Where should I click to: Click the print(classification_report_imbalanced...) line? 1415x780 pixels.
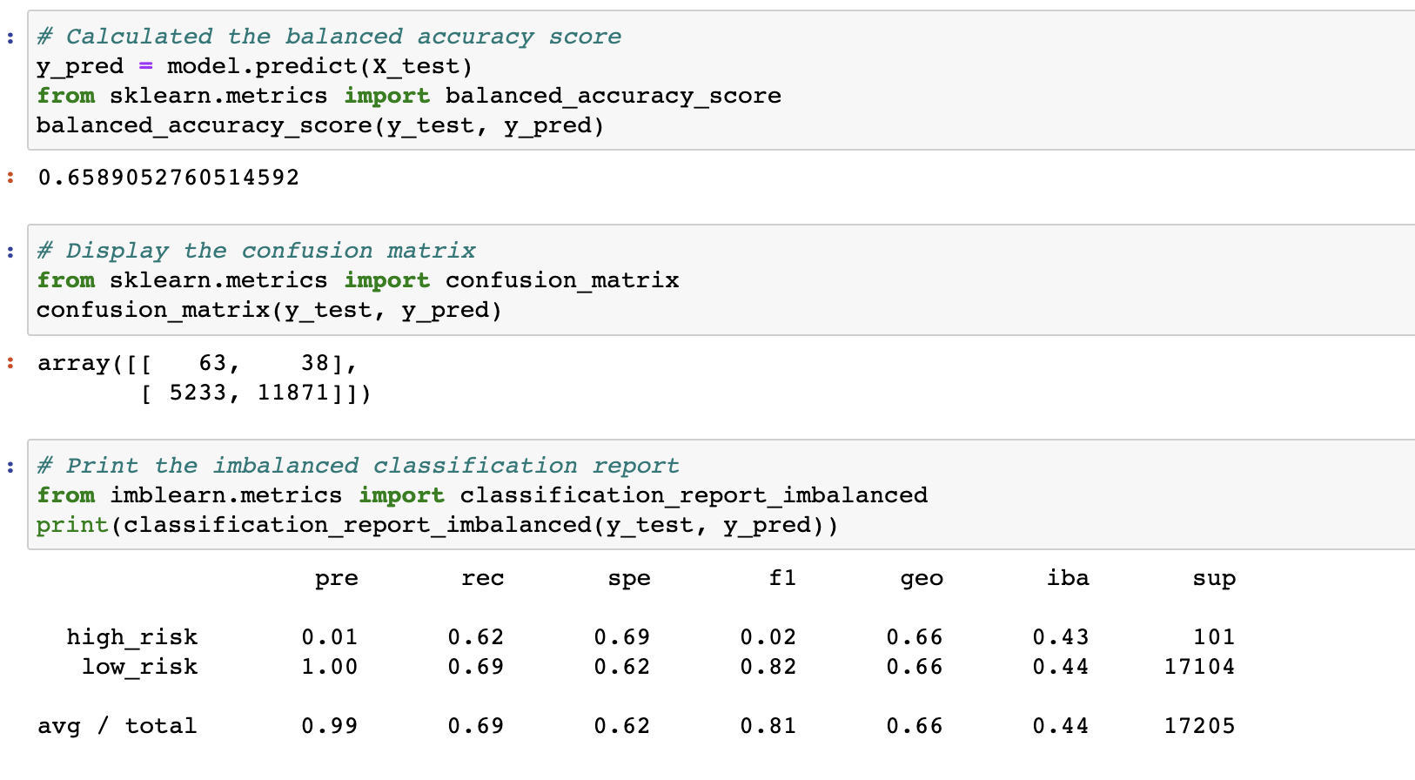pos(437,525)
